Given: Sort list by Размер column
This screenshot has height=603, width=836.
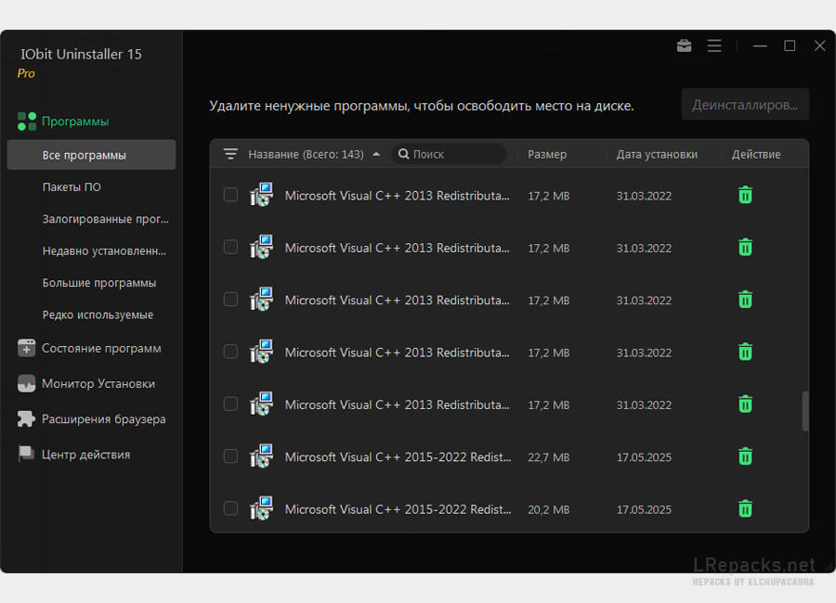Looking at the screenshot, I should pyautogui.click(x=547, y=154).
